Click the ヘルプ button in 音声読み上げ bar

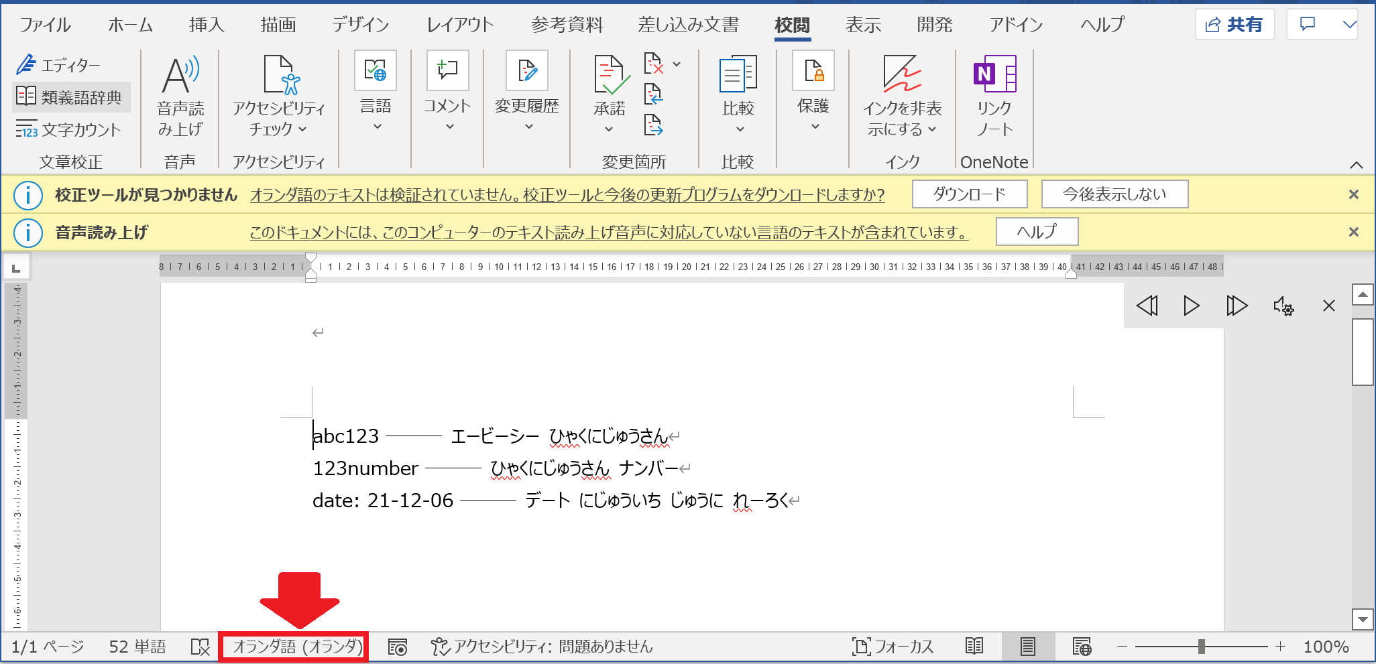[x=1037, y=232]
